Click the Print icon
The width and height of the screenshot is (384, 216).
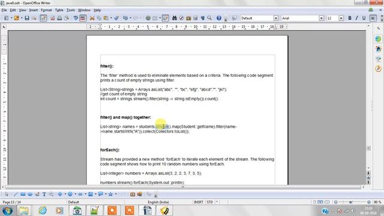tap(59, 18)
